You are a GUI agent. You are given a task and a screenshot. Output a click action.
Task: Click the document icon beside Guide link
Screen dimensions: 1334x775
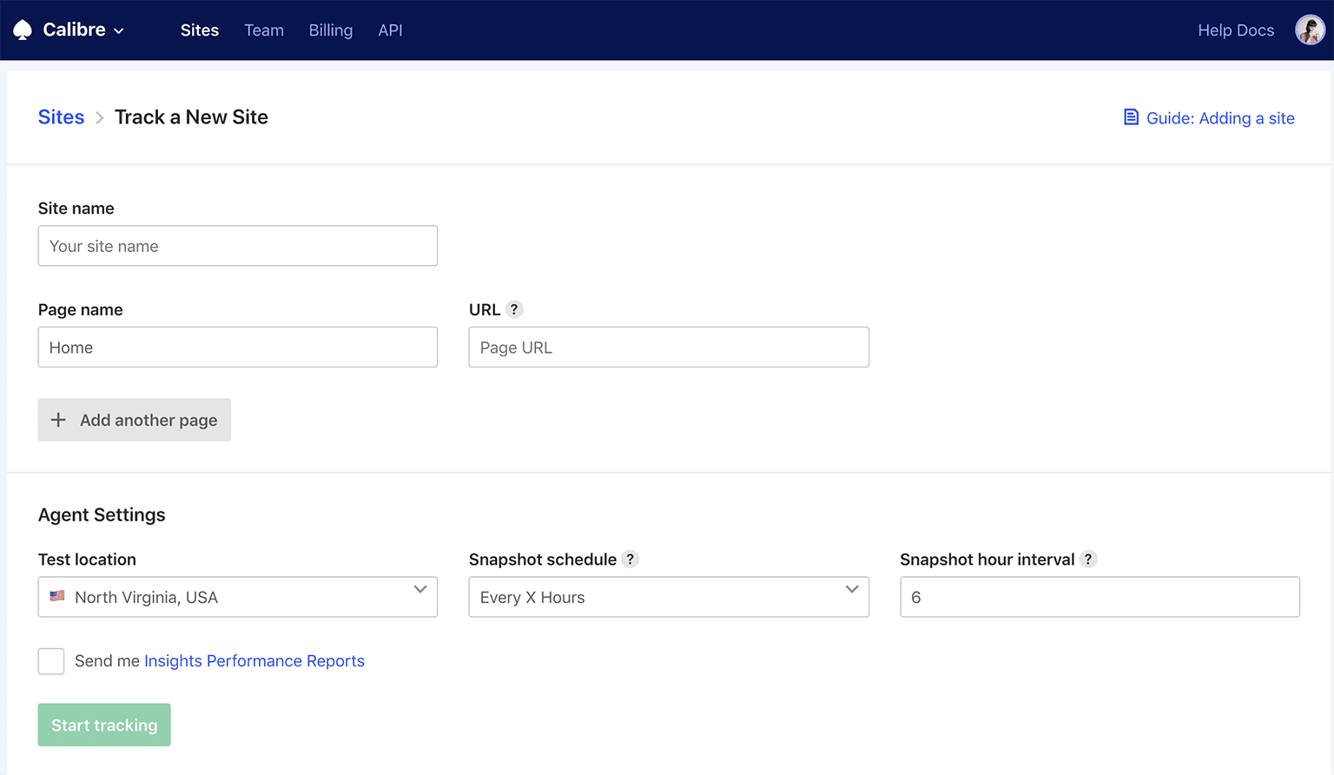click(1130, 116)
